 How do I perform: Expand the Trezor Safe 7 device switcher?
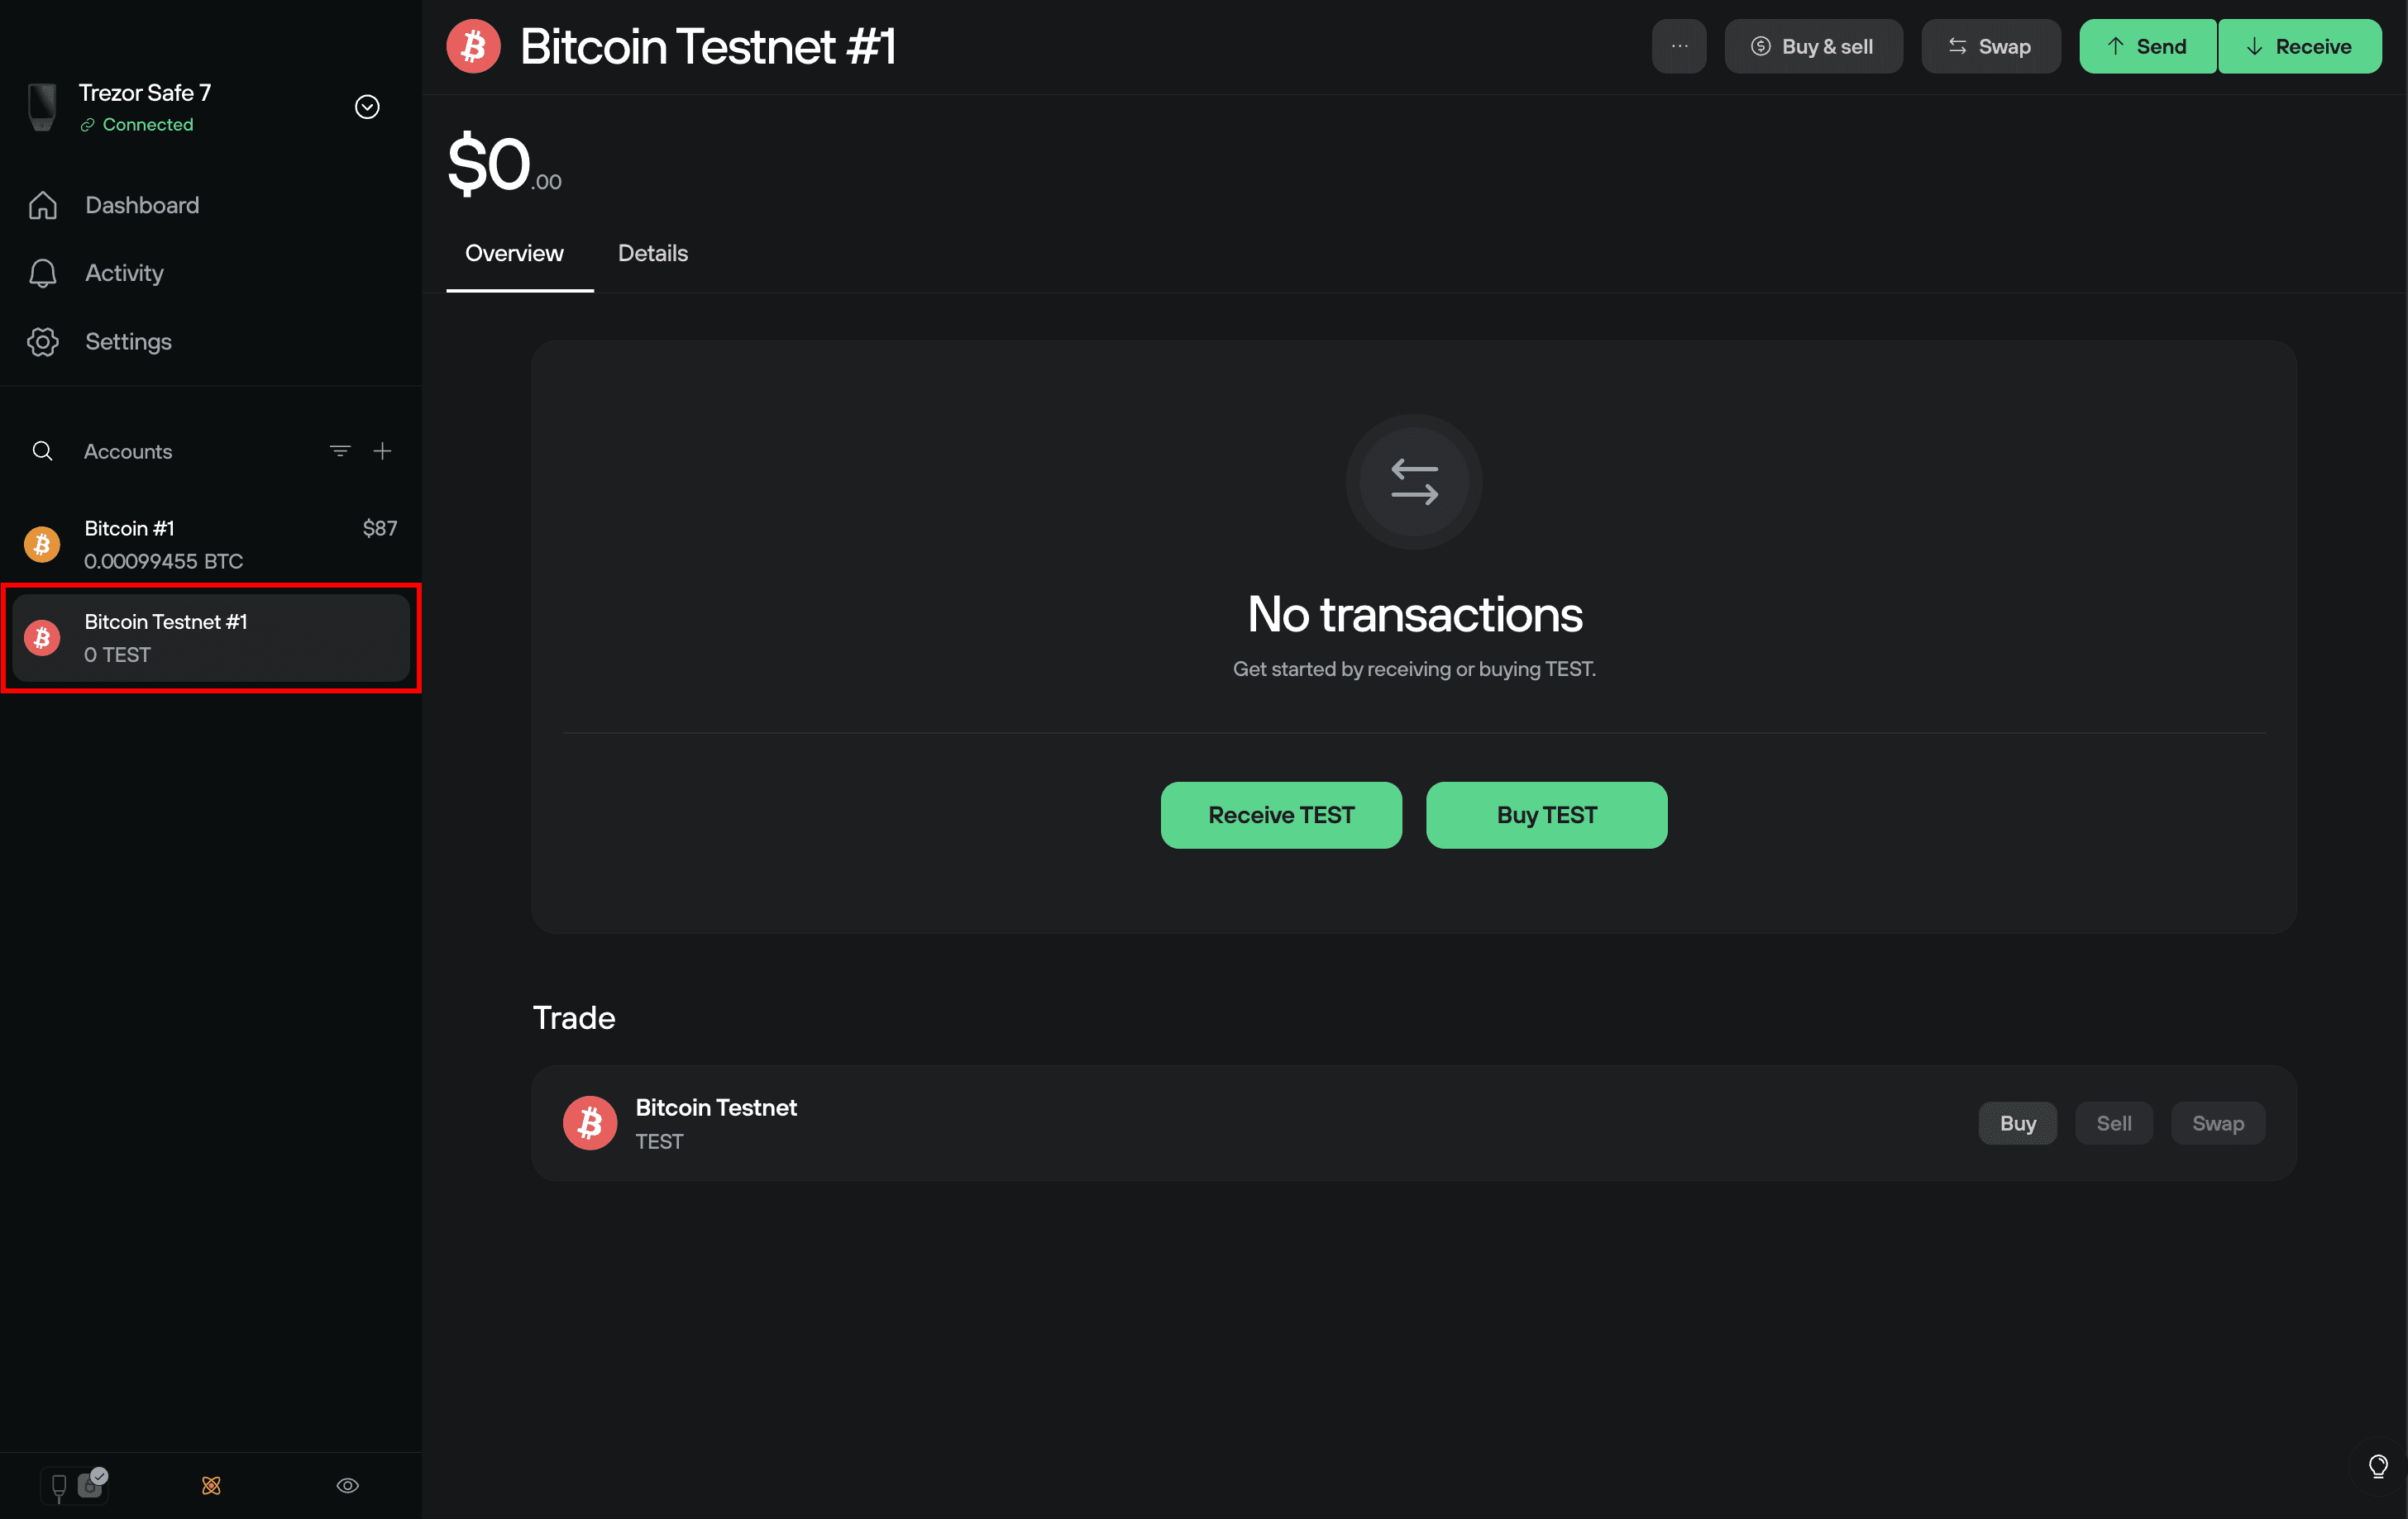[x=367, y=107]
